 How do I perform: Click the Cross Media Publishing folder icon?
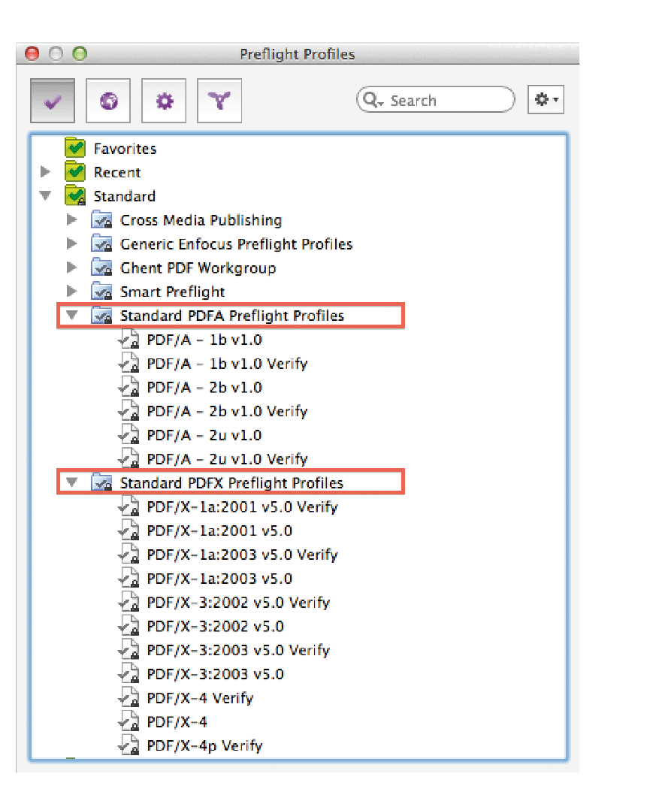(101, 219)
